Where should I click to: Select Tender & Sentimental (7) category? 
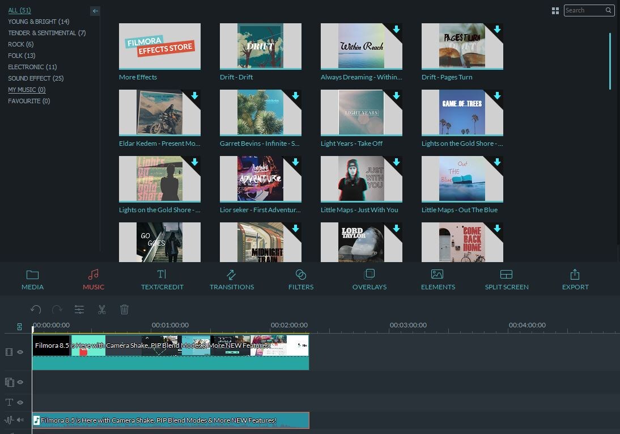point(46,33)
